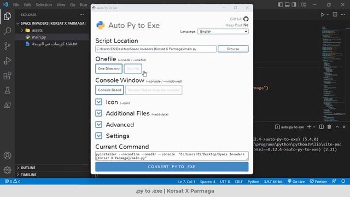
Task: Maximize the terminal panel with the caret icon
Action: [x=337, y=127]
